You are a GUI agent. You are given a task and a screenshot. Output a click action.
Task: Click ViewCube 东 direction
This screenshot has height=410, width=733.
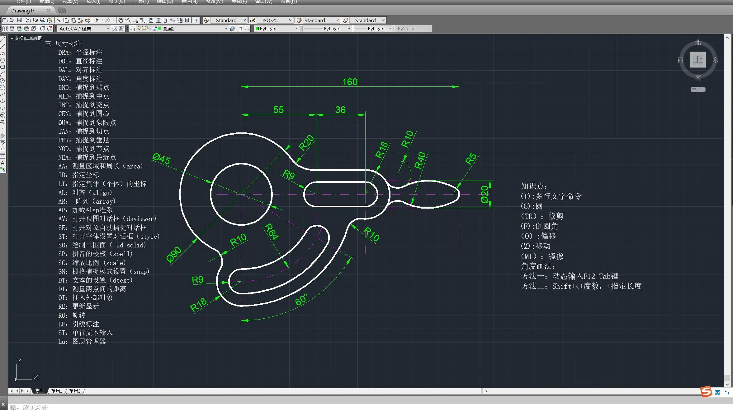tap(716, 60)
